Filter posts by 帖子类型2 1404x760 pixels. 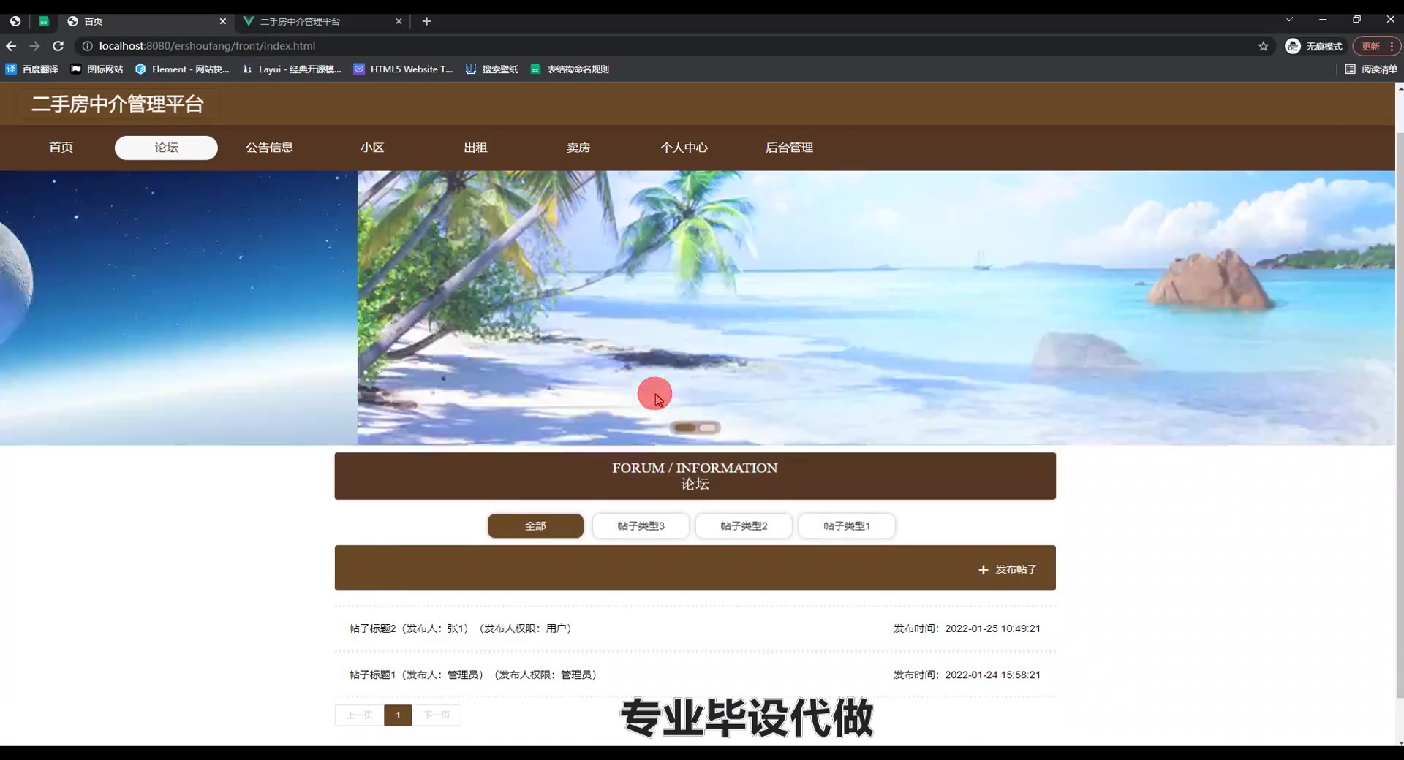click(x=744, y=526)
